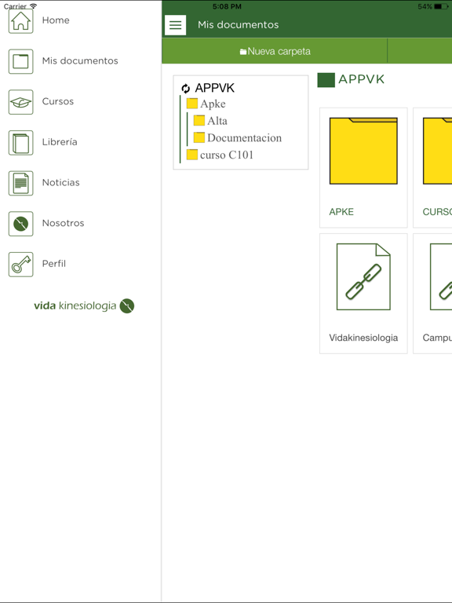This screenshot has height=603, width=452.
Task: Click the Mis documentos folder icon in sidebar
Action: tap(20, 61)
